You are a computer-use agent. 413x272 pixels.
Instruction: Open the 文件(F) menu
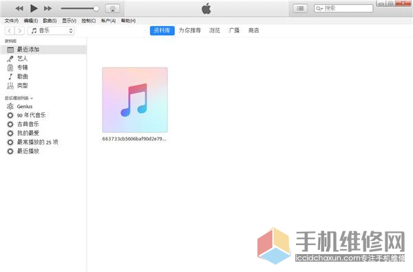[12, 21]
